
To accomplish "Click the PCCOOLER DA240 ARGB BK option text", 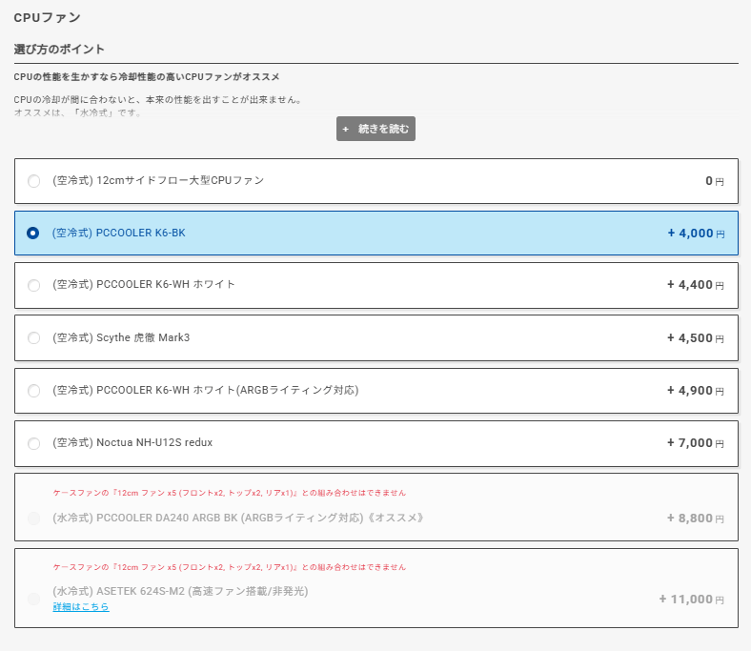I will click(237, 519).
